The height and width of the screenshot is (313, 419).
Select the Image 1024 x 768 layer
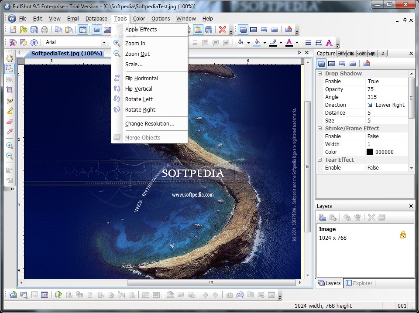(365, 234)
